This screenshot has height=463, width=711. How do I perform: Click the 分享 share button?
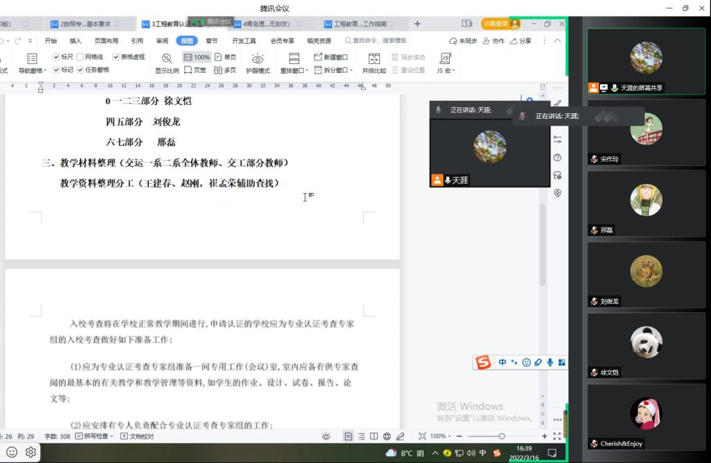[521, 41]
